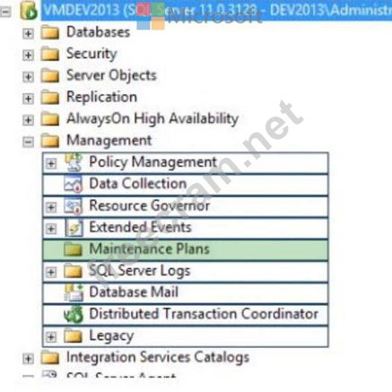Select Integration Services Catalogs label

point(158,358)
